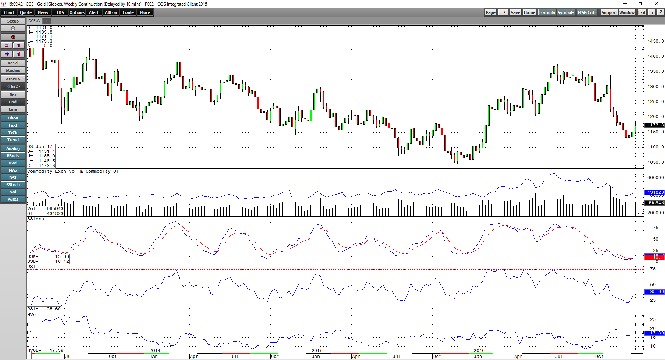Image resolution: width=665 pixels, height=360 pixels.
Task: Click the bottom-left chart scroll box
Action: (x=29, y=356)
